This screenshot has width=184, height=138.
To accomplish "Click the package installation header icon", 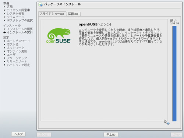I will point(40,4).
